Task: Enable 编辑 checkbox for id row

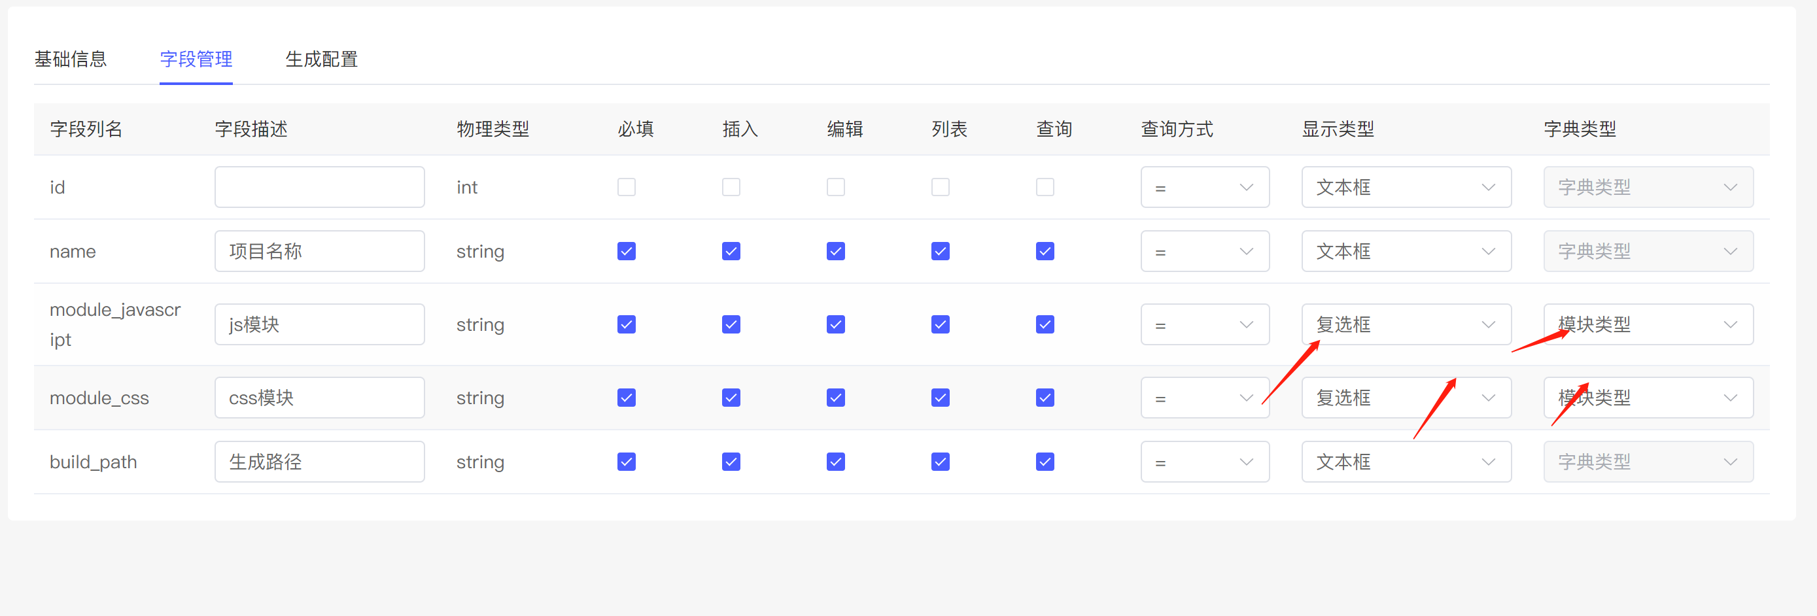Action: (x=836, y=187)
